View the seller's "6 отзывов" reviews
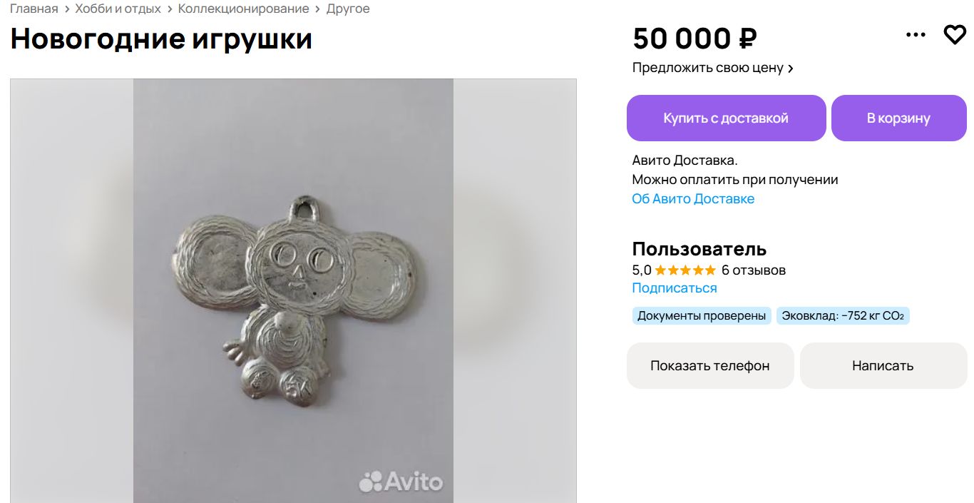 coord(754,270)
